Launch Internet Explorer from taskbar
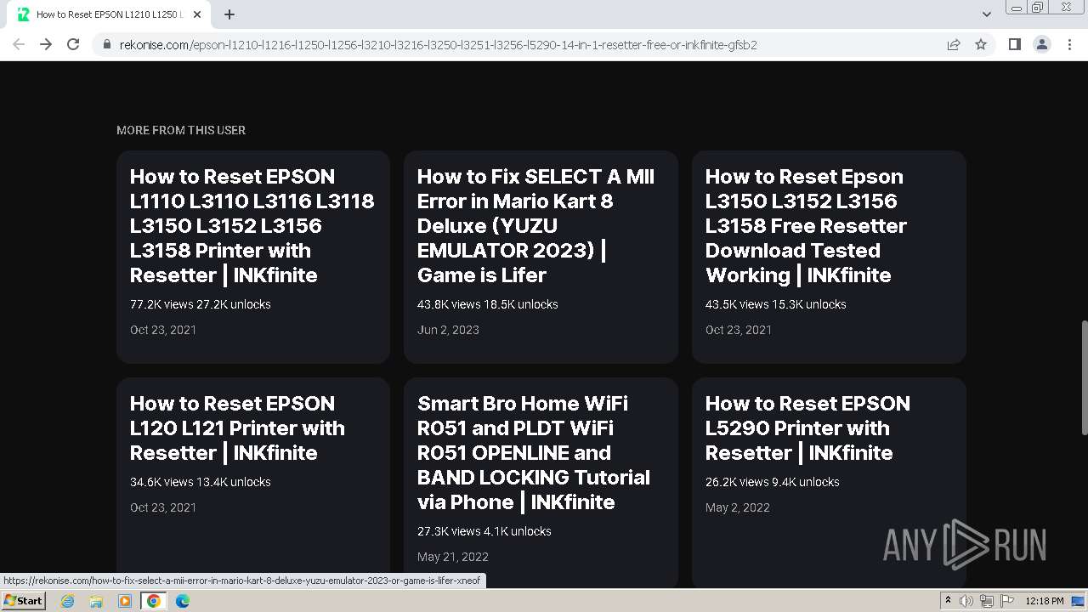The width and height of the screenshot is (1088, 612). [67, 601]
